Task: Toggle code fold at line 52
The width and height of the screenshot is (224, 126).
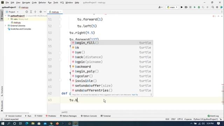Action: (60, 26)
